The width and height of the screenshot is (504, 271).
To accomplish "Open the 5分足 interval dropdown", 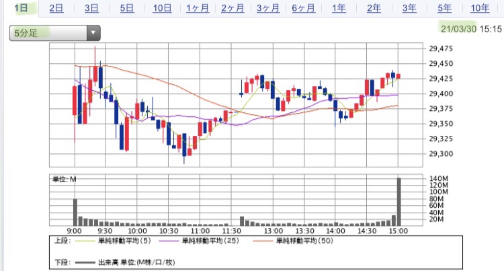I will click(x=55, y=33).
